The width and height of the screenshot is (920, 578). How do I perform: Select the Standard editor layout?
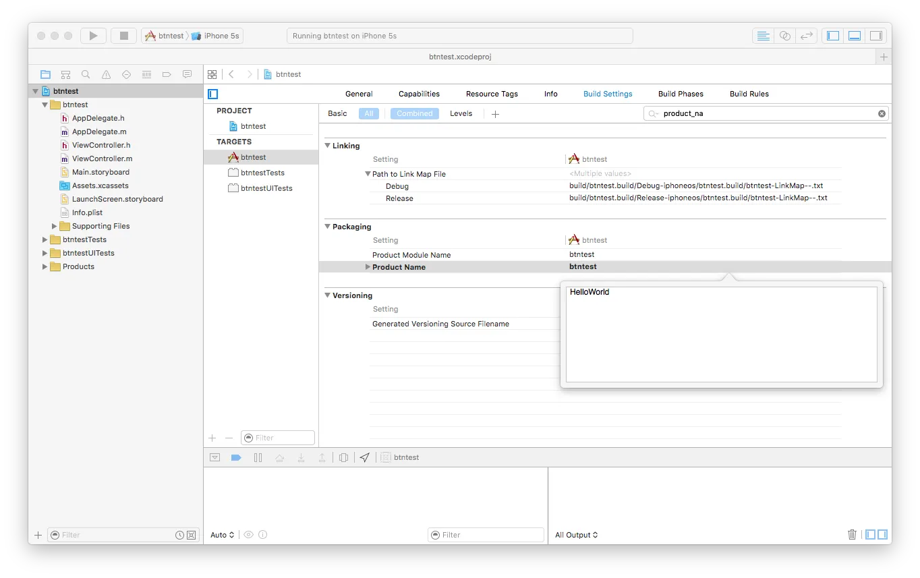pyautogui.click(x=763, y=36)
